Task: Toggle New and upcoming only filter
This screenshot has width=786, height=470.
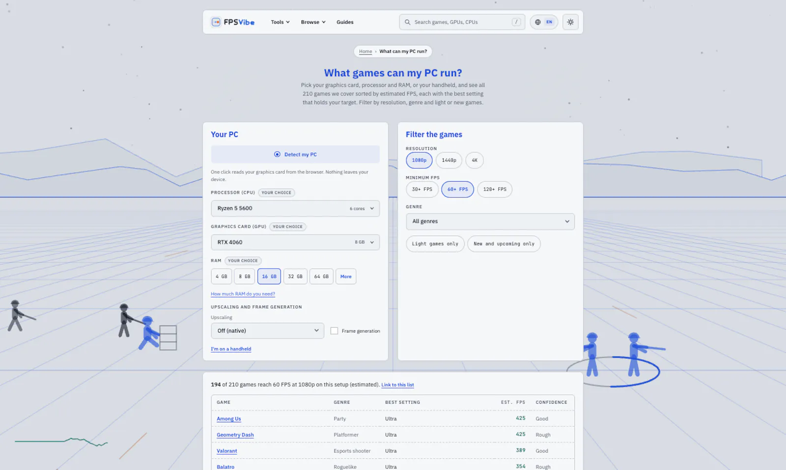Action: (504, 244)
